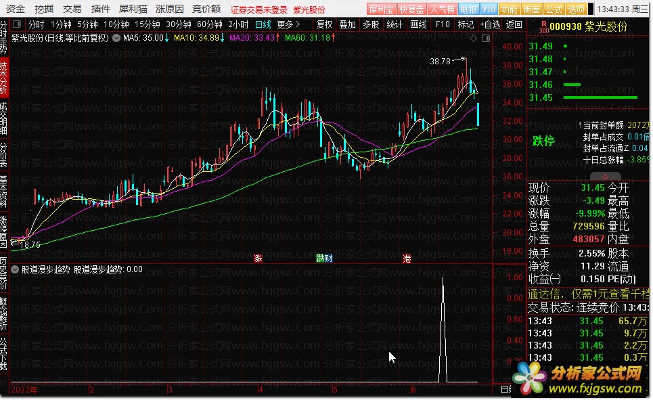
Task: Open the 版面 orange button
Action: coord(531,9)
